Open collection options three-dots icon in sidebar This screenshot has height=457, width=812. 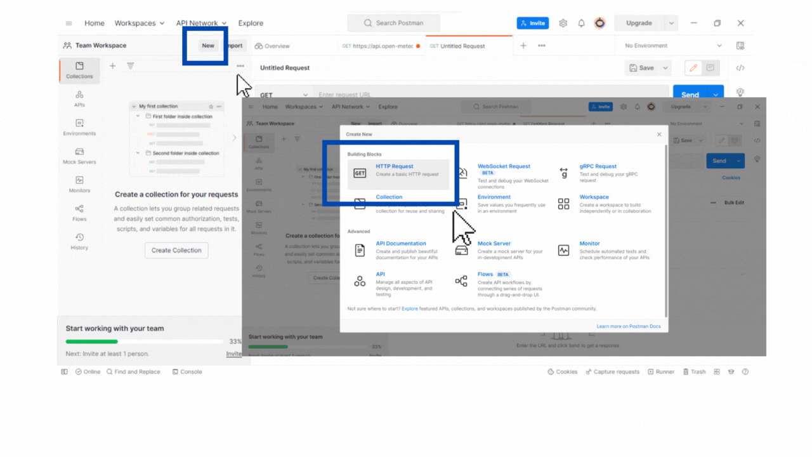point(240,66)
